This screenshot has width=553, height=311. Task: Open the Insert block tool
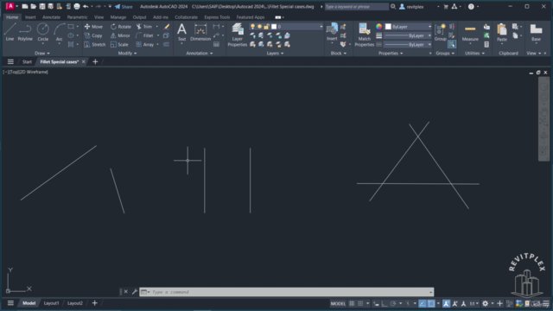pyautogui.click(x=332, y=32)
